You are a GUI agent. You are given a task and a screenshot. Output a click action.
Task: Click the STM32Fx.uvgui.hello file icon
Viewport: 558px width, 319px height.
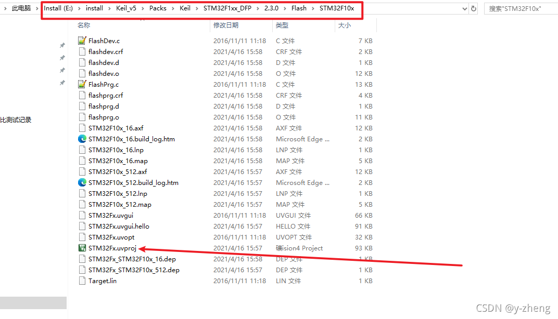82,227
